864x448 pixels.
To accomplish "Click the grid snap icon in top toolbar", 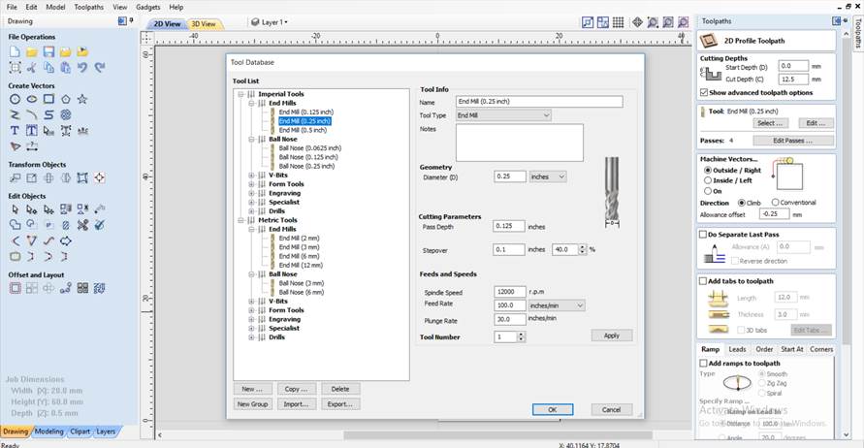I will 619,22.
